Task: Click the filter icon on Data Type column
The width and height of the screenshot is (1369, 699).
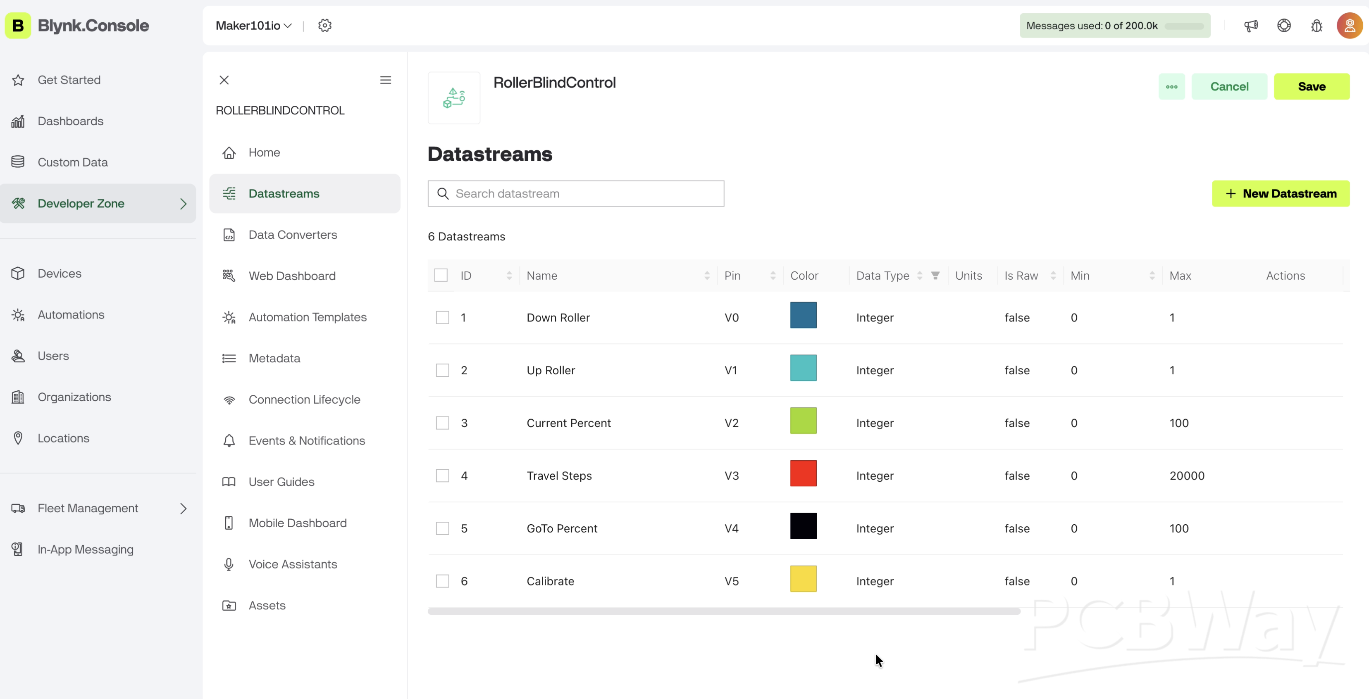Action: pos(935,275)
